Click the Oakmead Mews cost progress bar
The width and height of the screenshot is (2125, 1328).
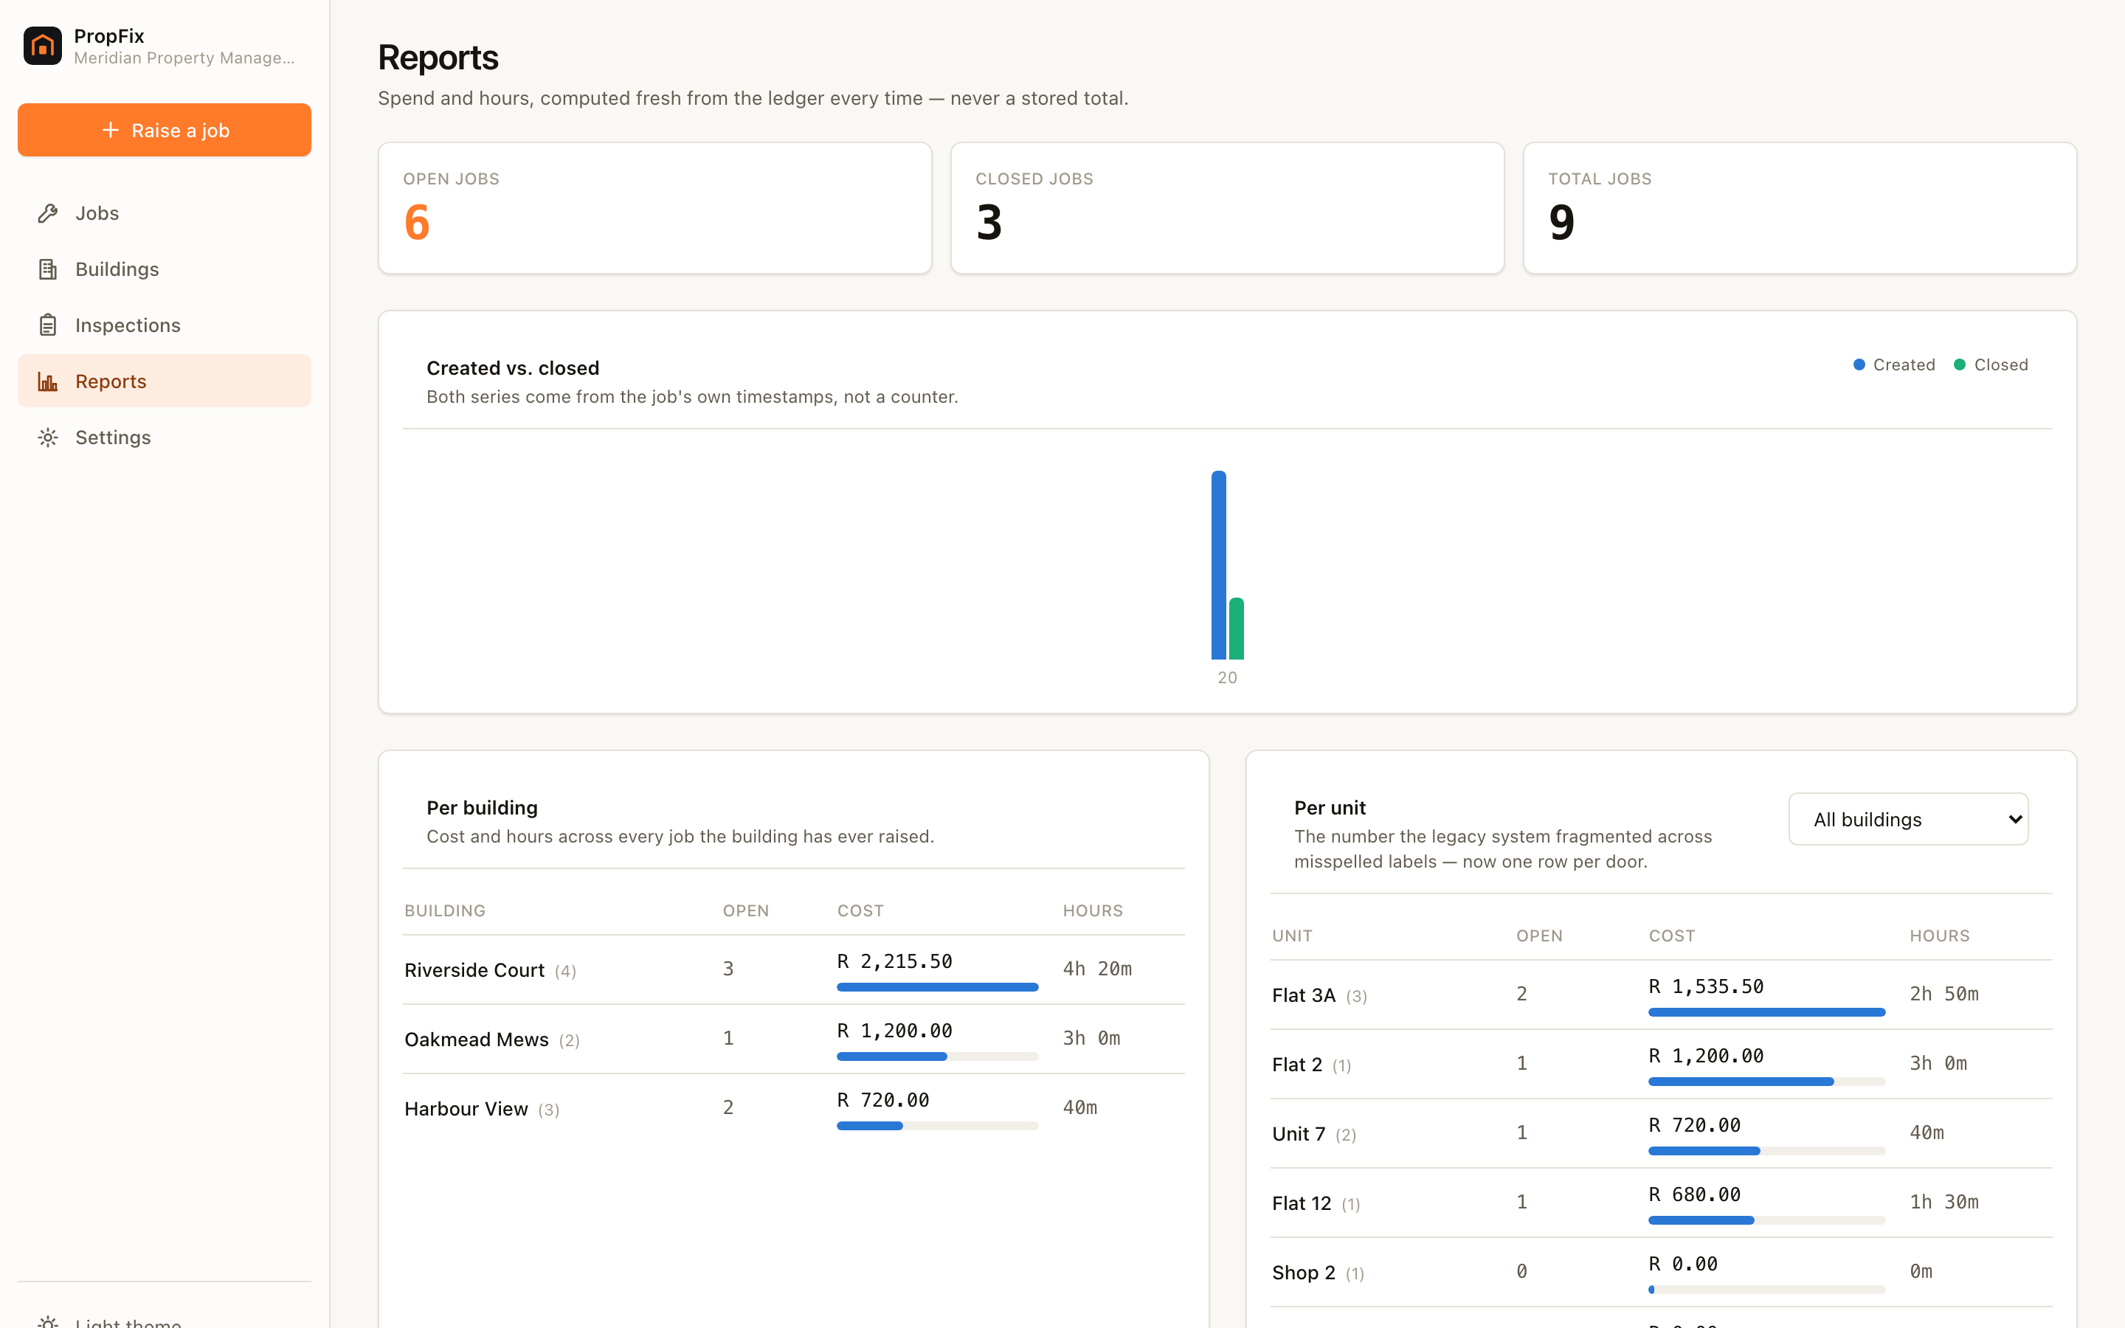938,1056
